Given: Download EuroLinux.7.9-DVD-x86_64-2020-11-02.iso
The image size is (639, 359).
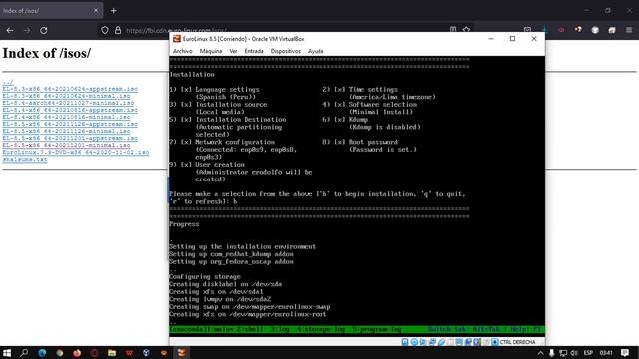Looking at the screenshot, I should (76, 152).
